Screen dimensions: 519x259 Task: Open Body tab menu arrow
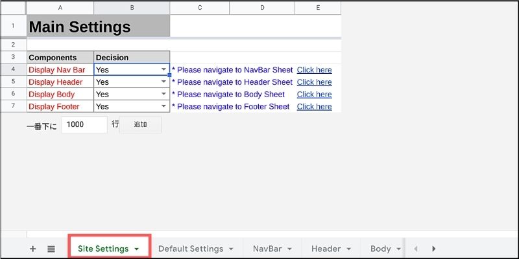pos(398,249)
